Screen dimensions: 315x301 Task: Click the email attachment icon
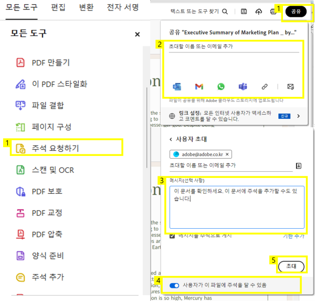291,87
